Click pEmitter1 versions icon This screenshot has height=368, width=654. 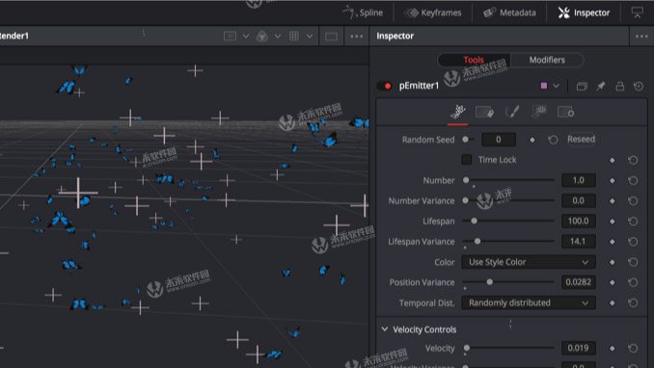tap(582, 87)
